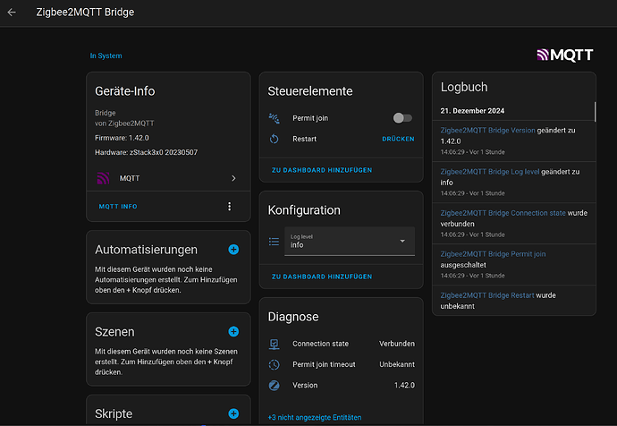Add a new automation with plus icon
Image resolution: width=617 pixels, height=426 pixels.
(x=233, y=249)
